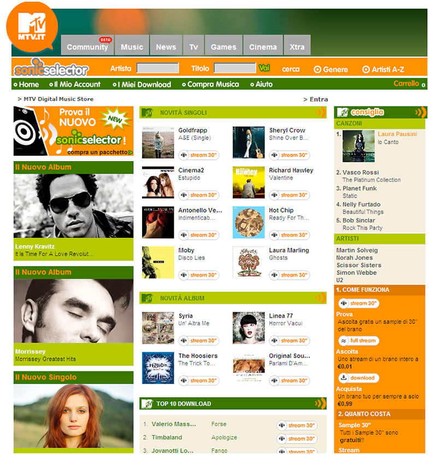Image resolution: width=437 pixels, height=455 pixels.
Task: Play the Goldfrapp A&E stream 30" sample
Action: coord(199,155)
